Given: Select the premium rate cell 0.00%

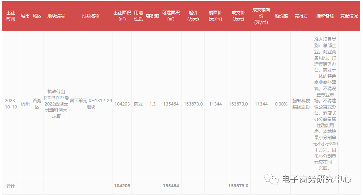Looking at the screenshot, I should coord(281,104).
